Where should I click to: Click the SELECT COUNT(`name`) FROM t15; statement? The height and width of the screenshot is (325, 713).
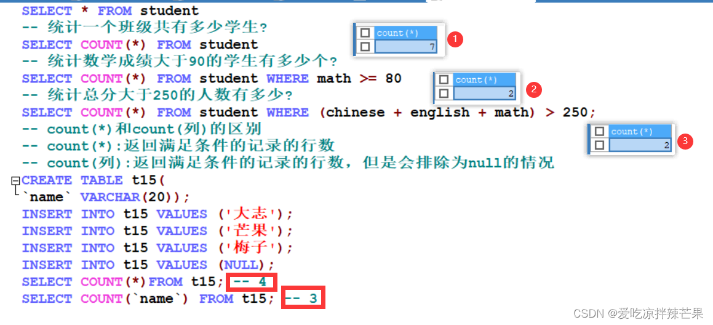(149, 299)
